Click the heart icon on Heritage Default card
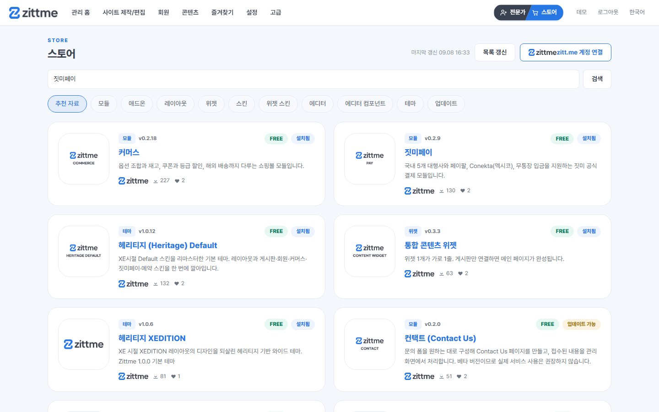 pyautogui.click(x=177, y=284)
